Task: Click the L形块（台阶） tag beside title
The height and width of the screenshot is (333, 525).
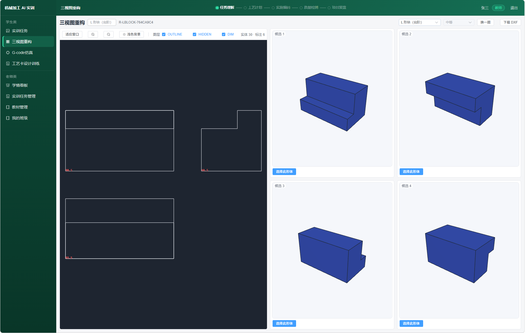Action: 102,22
